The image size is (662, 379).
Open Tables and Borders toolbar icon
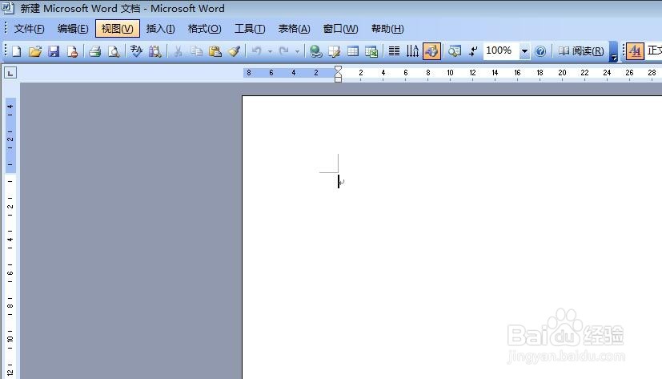click(334, 51)
